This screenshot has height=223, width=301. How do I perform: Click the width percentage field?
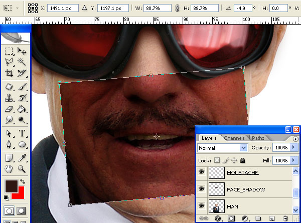158,8
